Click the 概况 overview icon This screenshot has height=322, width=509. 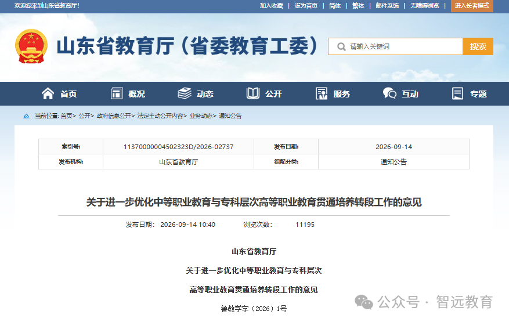pyautogui.click(x=117, y=93)
